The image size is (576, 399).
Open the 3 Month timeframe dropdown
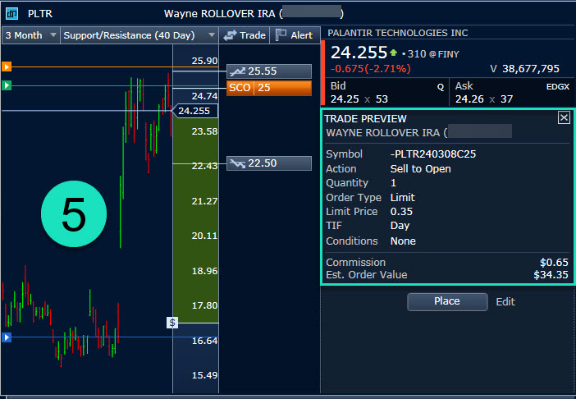point(30,35)
